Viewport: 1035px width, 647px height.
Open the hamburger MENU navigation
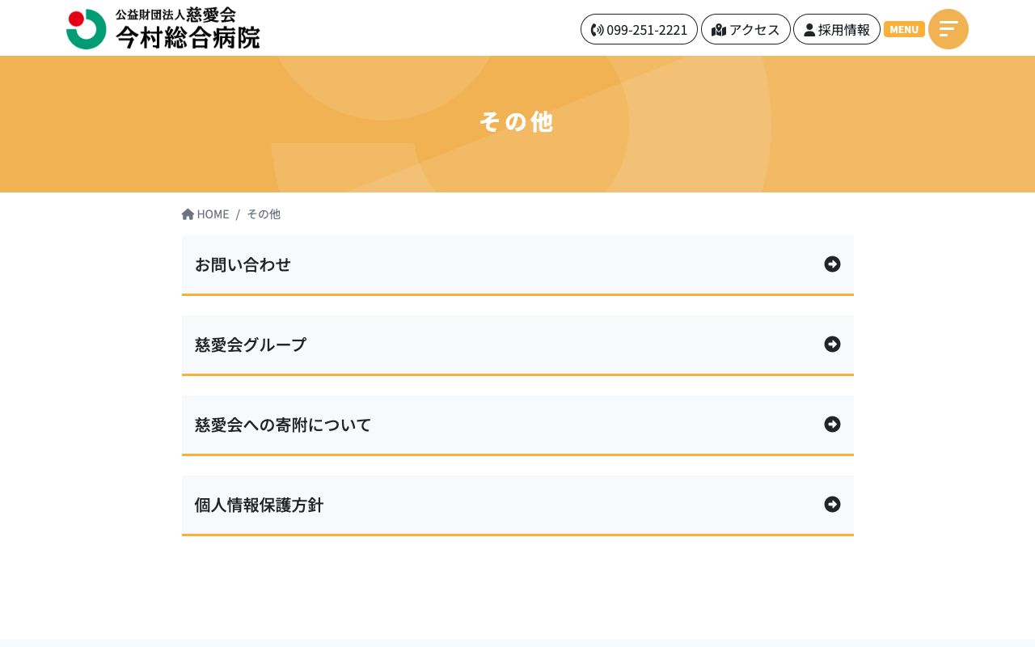(948, 29)
